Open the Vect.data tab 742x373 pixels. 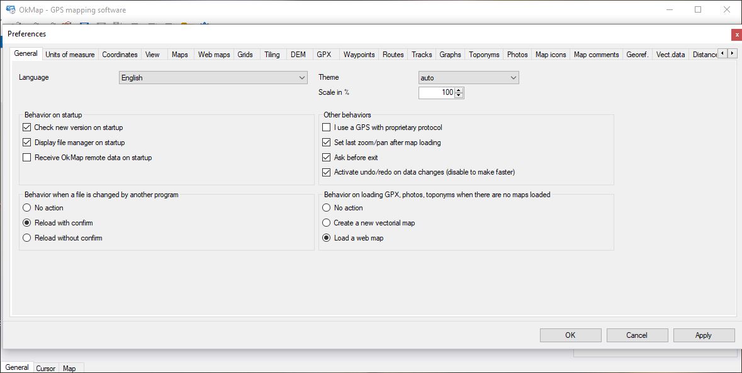(x=670, y=55)
